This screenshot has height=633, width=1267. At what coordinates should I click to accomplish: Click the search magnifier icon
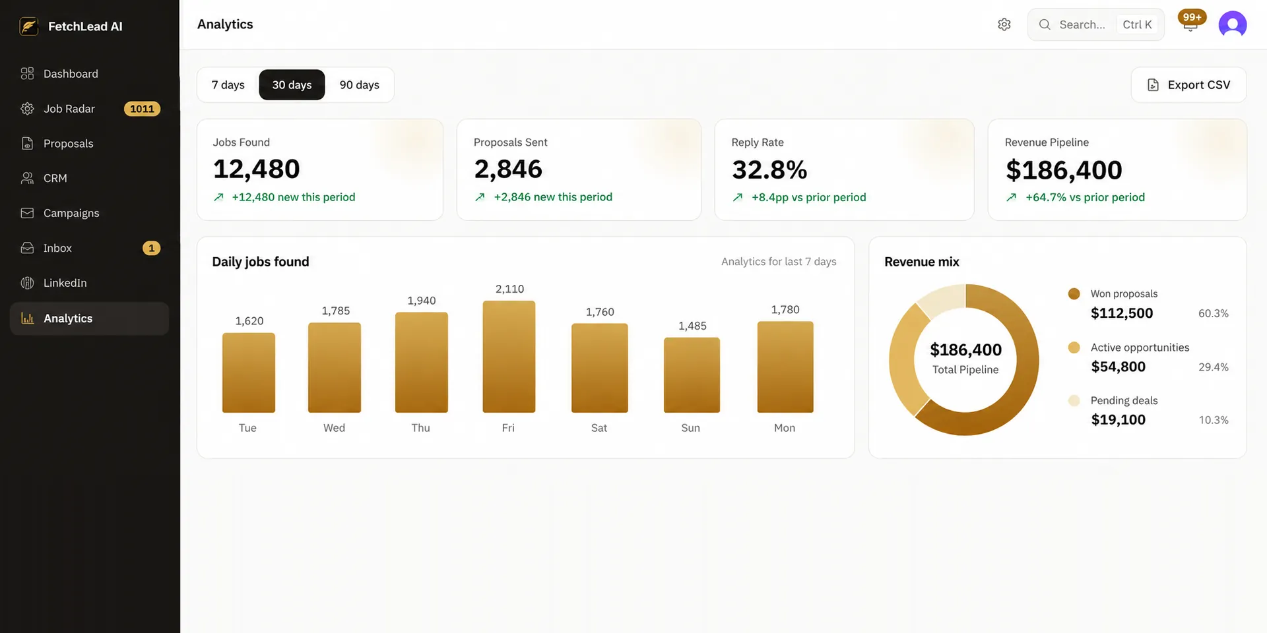coord(1045,24)
